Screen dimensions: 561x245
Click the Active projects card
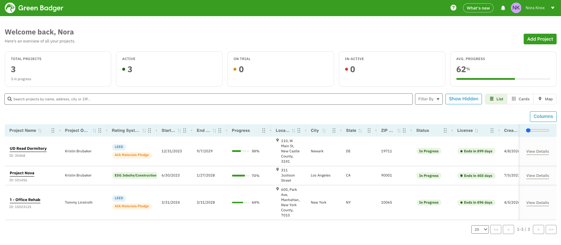(x=169, y=69)
